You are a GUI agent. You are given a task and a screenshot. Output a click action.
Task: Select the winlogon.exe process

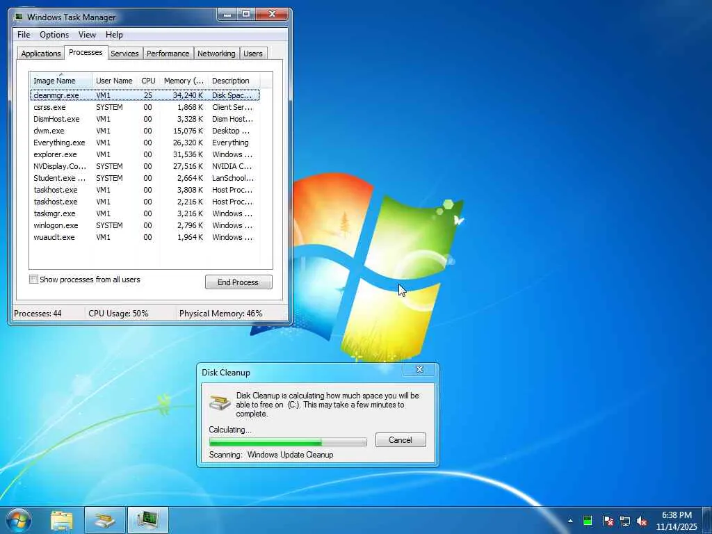coord(145,225)
